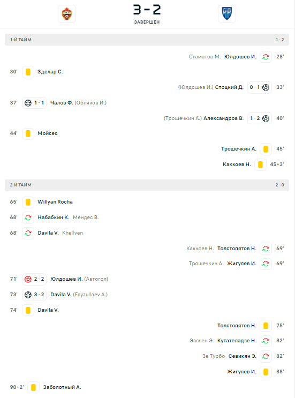Screen dimensions: 295x398
Task: Open player Александров В. from the 40' goal
Action: 223,118
